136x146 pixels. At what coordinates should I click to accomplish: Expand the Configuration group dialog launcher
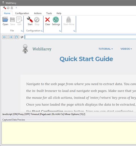pyautogui.click(x=42, y=31)
